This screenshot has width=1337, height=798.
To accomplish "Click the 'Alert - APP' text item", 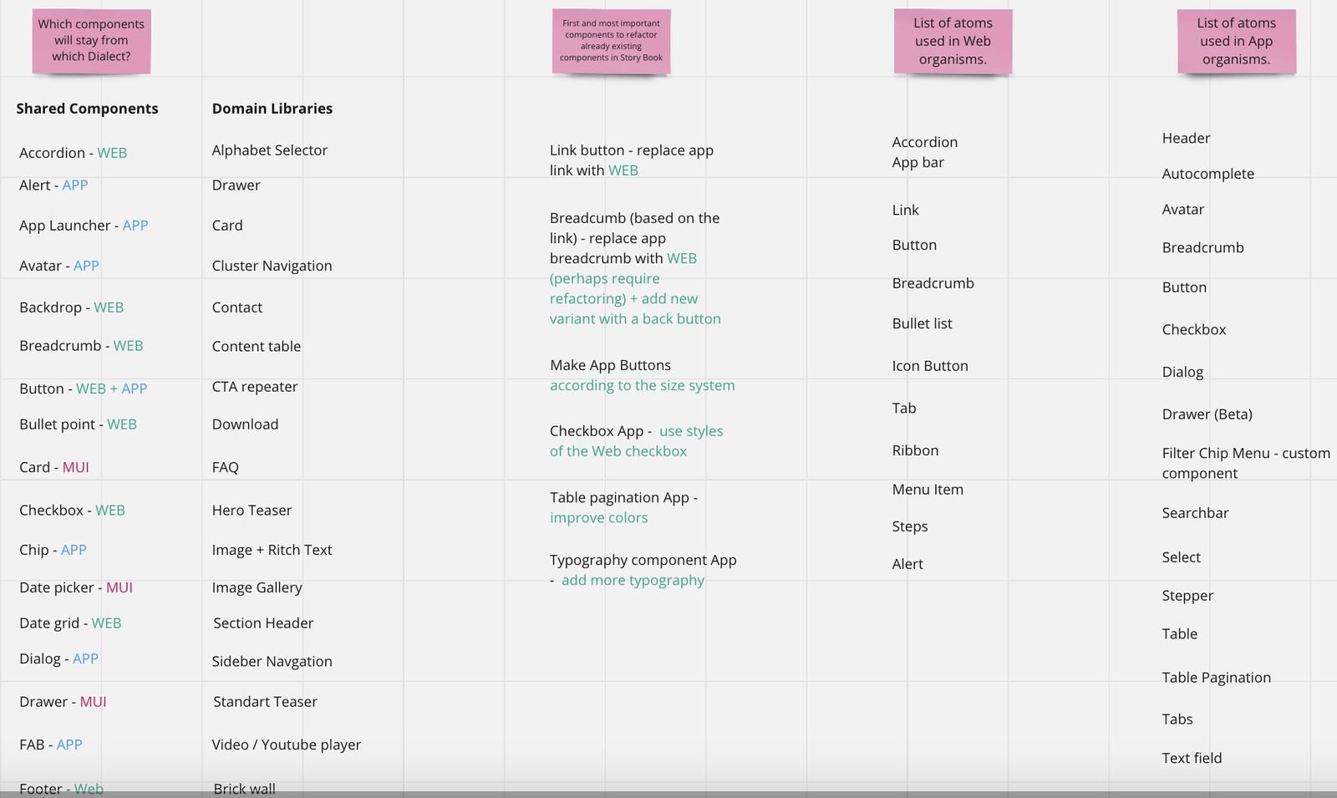I will [53, 186].
